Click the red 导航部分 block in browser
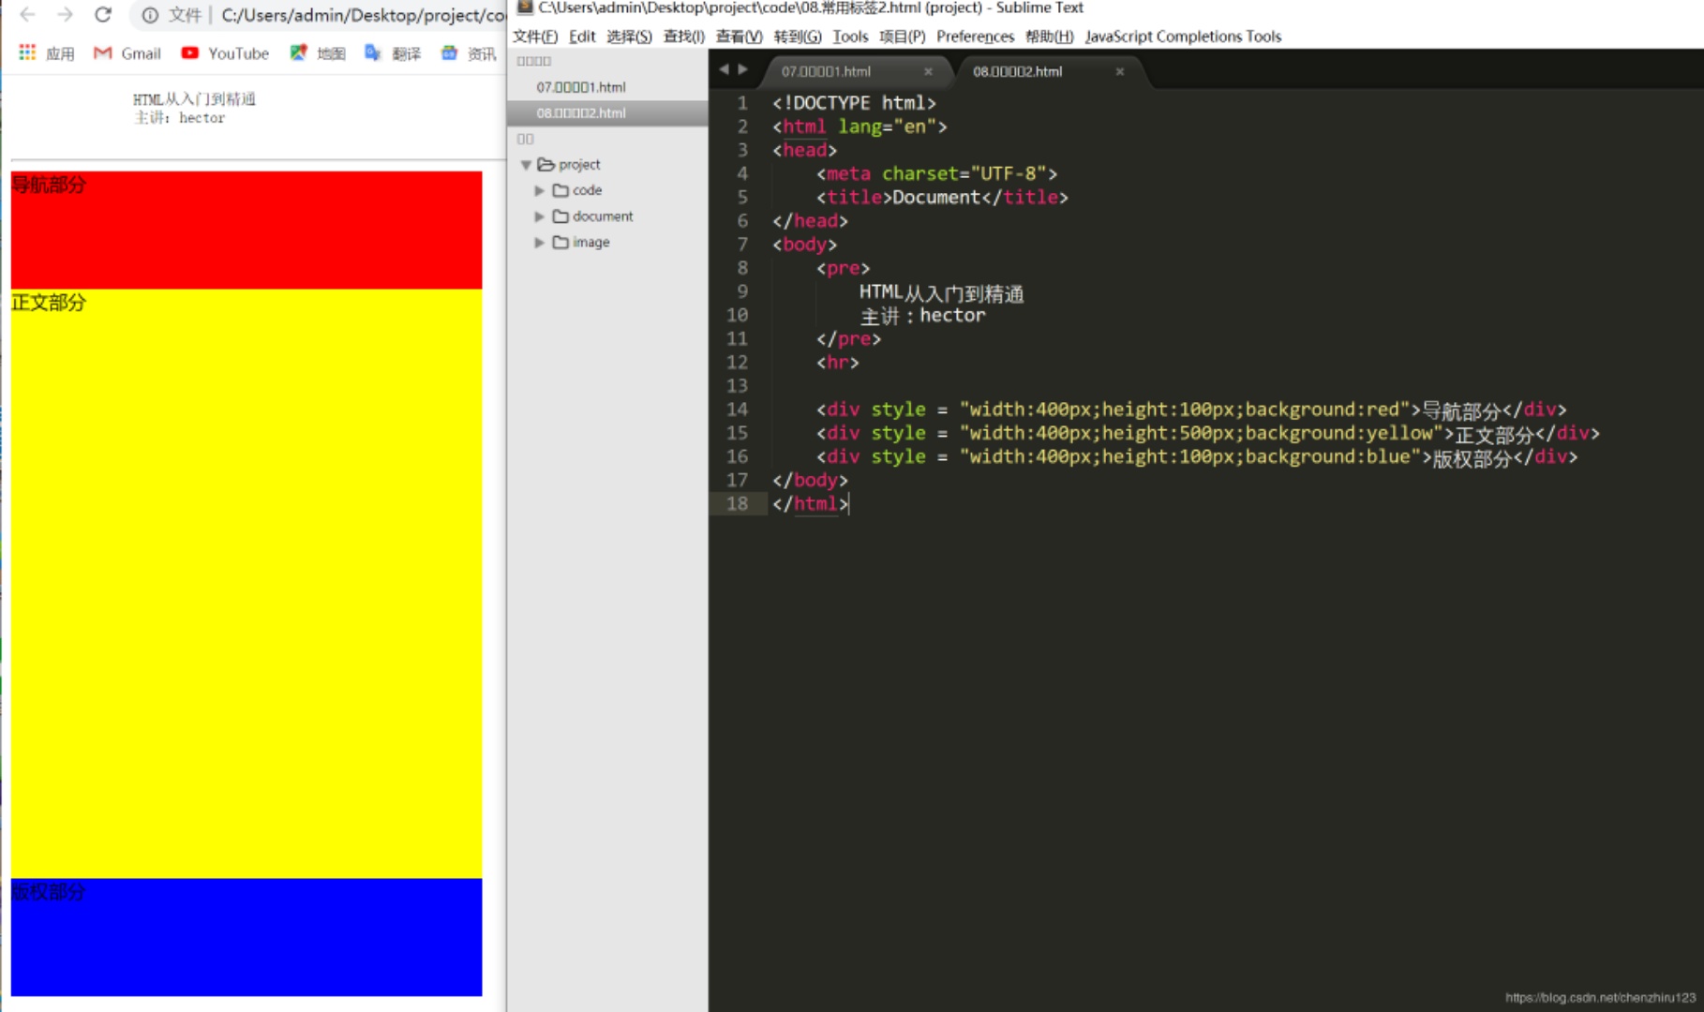Image resolution: width=1704 pixels, height=1012 pixels. pyautogui.click(x=247, y=231)
